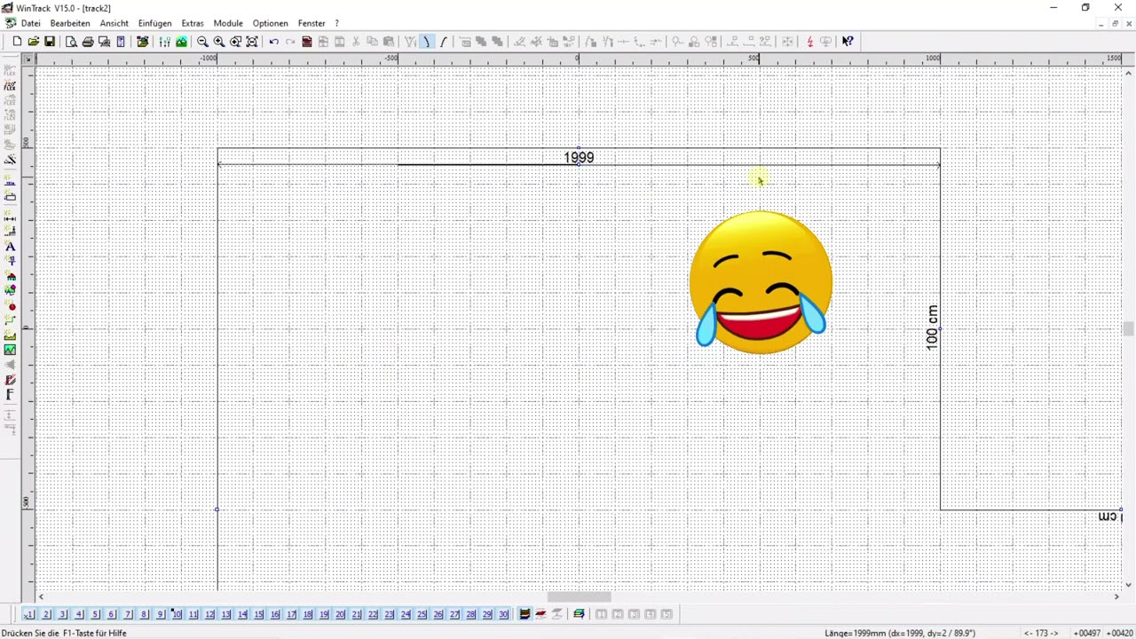Image resolution: width=1136 pixels, height=639 pixels.
Task: Open an existing file via folder icon
Action: pyautogui.click(x=34, y=42)
